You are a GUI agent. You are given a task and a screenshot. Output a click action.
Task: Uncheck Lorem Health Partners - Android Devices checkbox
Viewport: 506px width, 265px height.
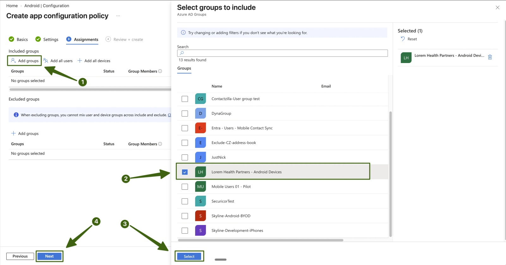[185, 172]
